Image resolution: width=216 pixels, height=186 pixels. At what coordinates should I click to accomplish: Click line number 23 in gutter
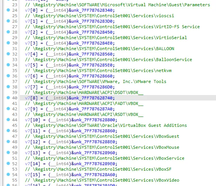[x=15, y=5]
